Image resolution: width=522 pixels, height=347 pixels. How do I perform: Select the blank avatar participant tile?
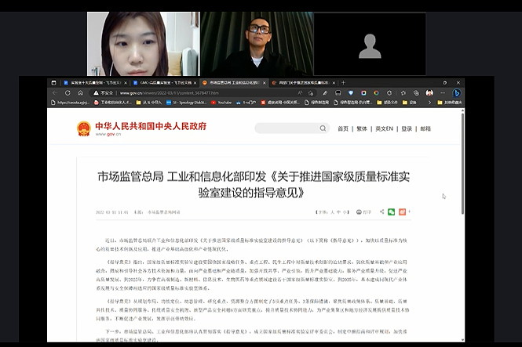(x=370, y=44)
